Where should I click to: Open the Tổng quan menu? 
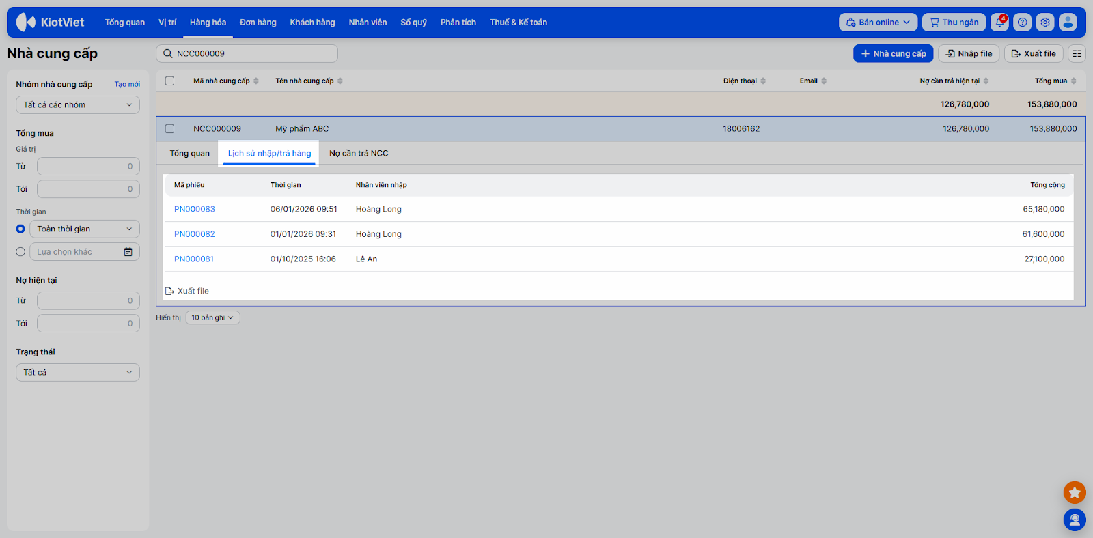tap(125, 22)
